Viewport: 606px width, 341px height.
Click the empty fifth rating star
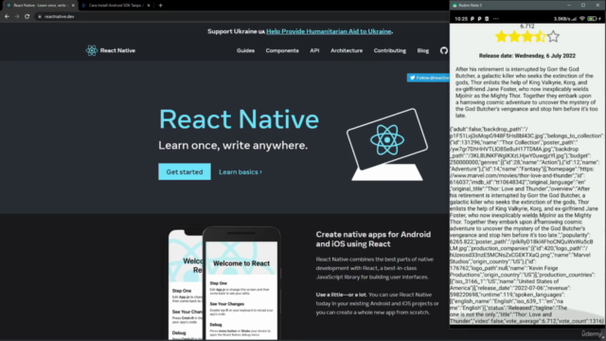tap(553, 37)
